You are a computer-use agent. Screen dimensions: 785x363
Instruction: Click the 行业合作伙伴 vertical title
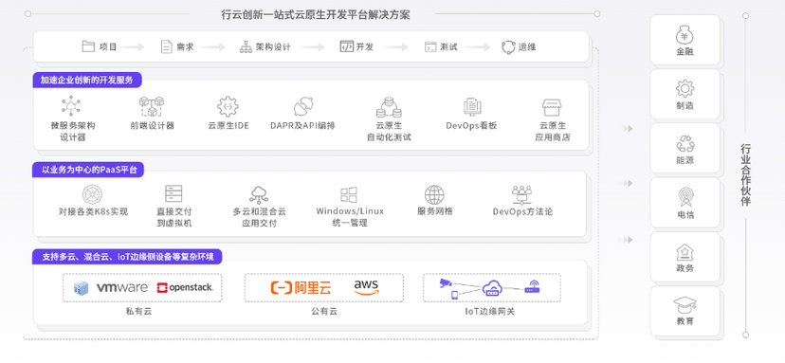pyautogui.click(x=745, y=174)
